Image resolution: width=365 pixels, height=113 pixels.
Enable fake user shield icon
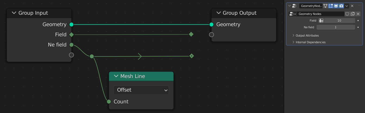tap(347, 14)
